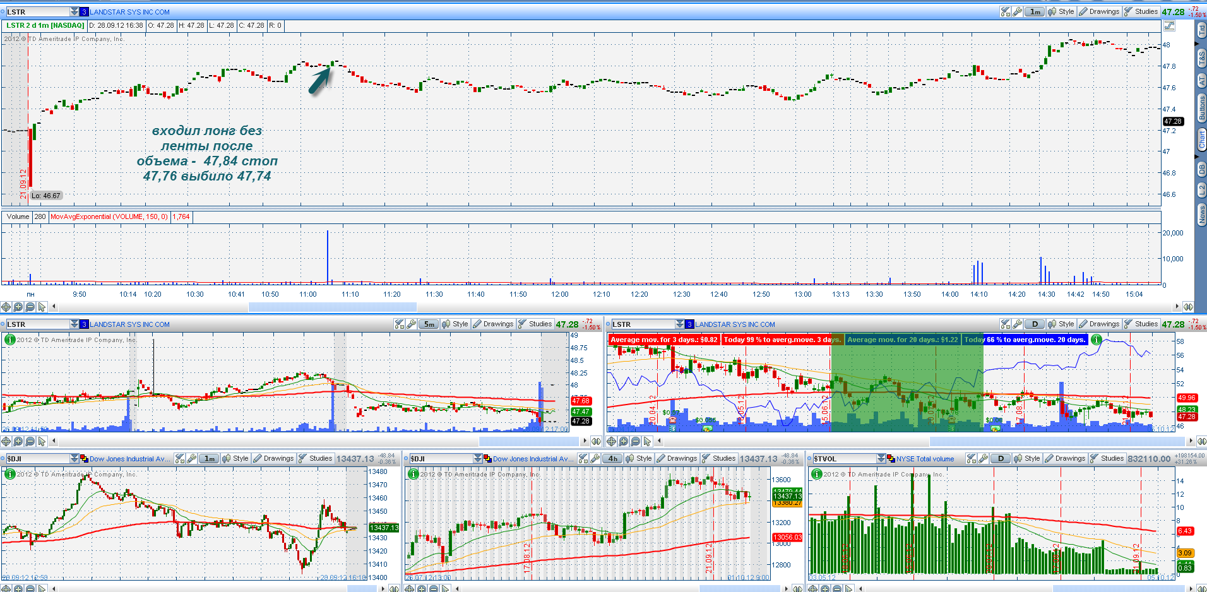Screen dimensions: 1207x592
Task: Click zoom out magnifier under top chart
Action: (x=30, y=307)
